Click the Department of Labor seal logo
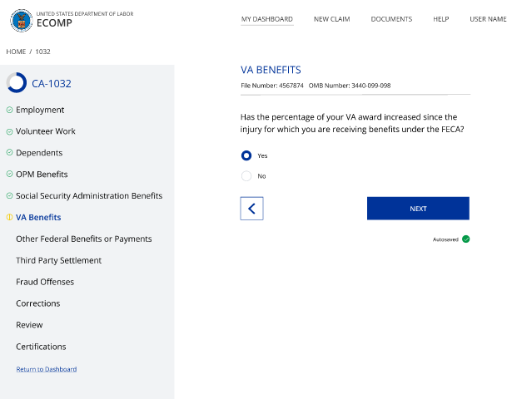 (22, 19)
